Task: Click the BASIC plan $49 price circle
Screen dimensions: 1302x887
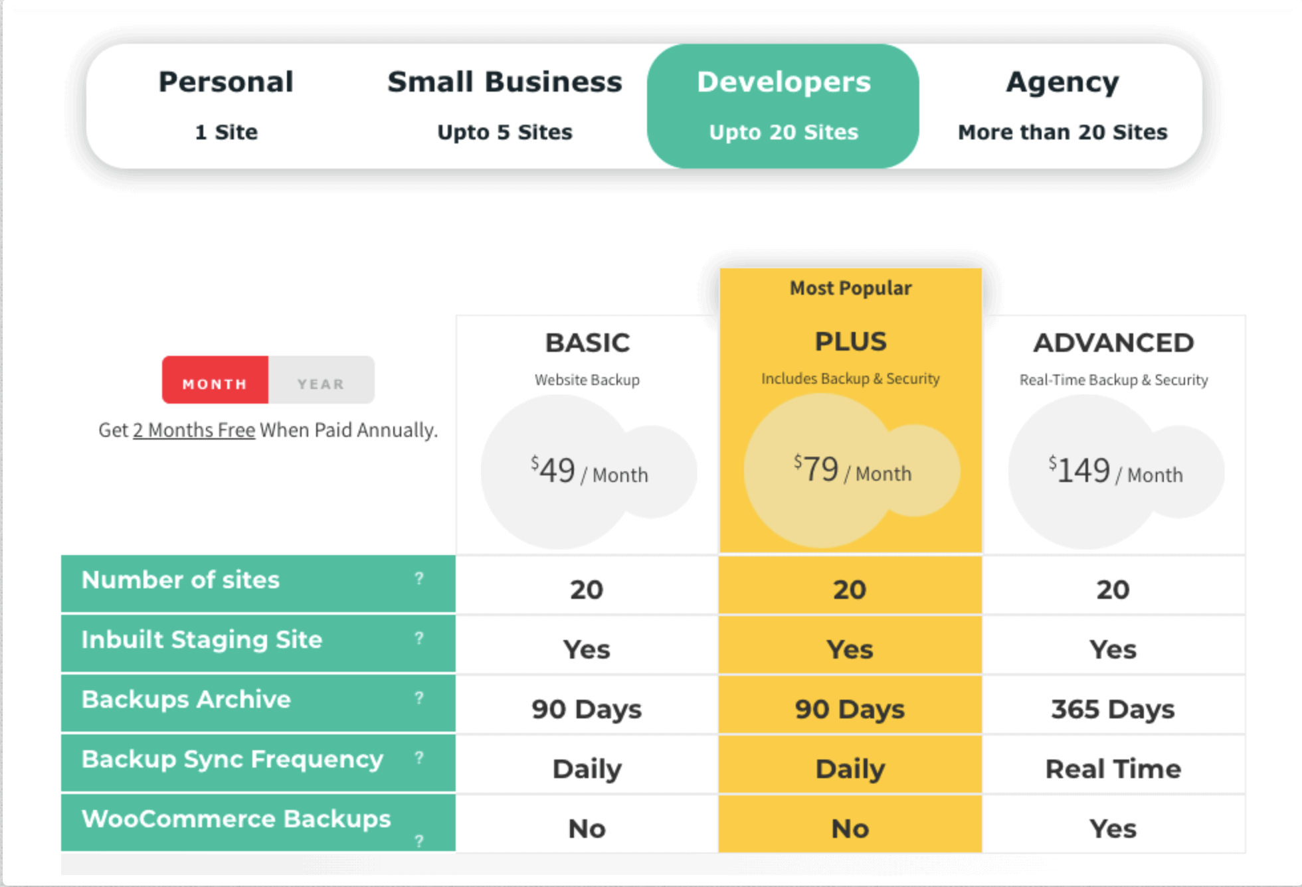Action: point(588,471)
